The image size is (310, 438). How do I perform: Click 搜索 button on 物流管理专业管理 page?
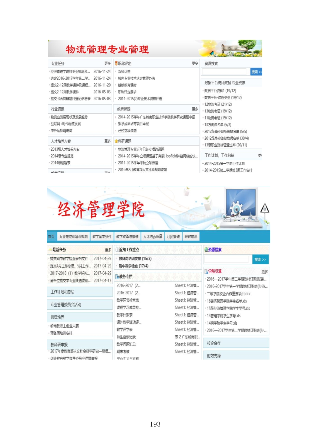coord(256,72)
